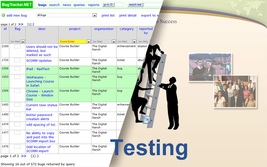Image resolution: width=267 pixels, height=167 pixels.
Task: Toggle flag box for bug 2169
Action: [17, 47]
